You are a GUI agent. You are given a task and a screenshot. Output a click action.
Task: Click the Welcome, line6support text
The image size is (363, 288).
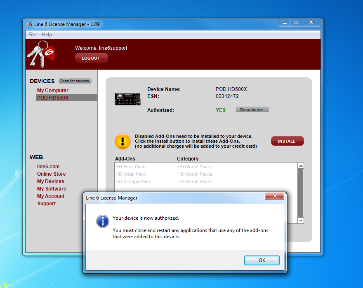tap(101, 48)
